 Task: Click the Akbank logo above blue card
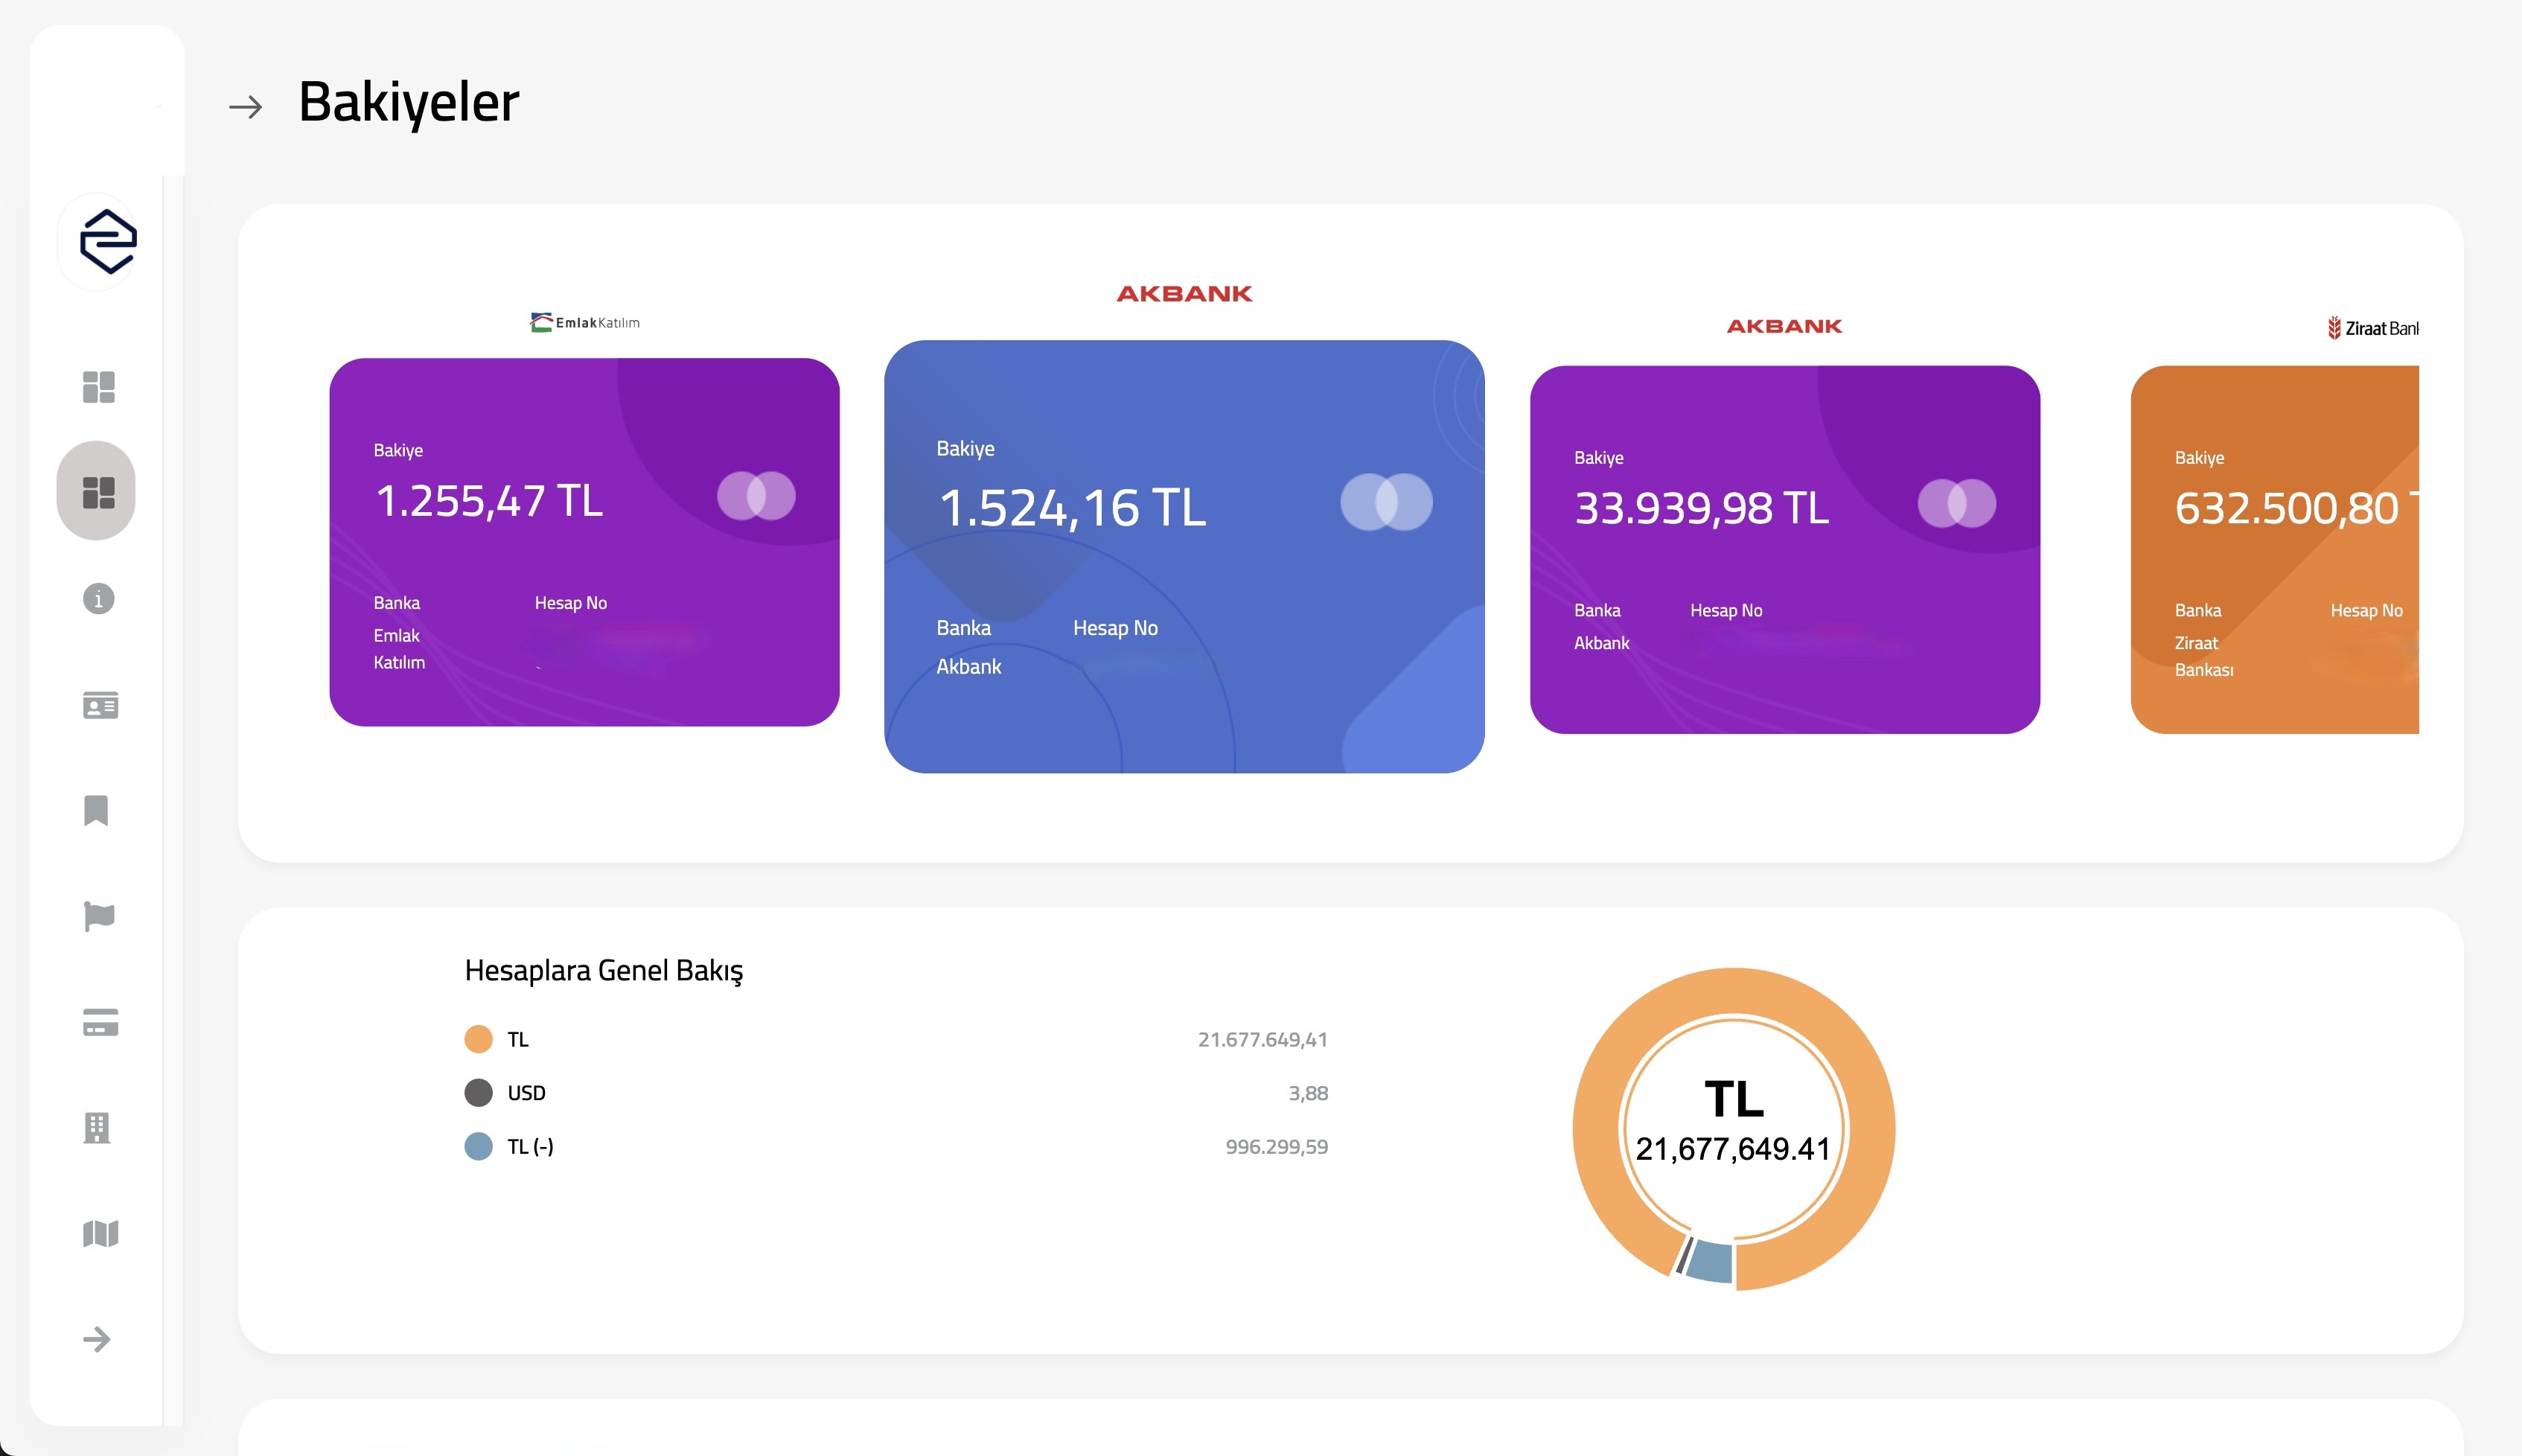click(1184, 294)
